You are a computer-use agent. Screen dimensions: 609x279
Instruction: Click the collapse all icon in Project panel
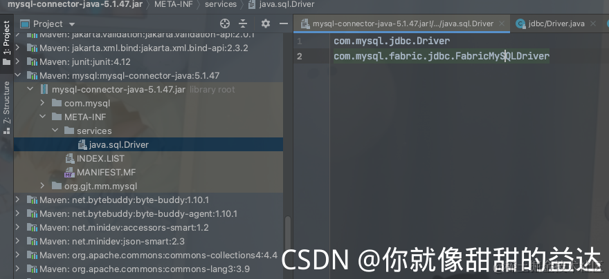point(243,23)
